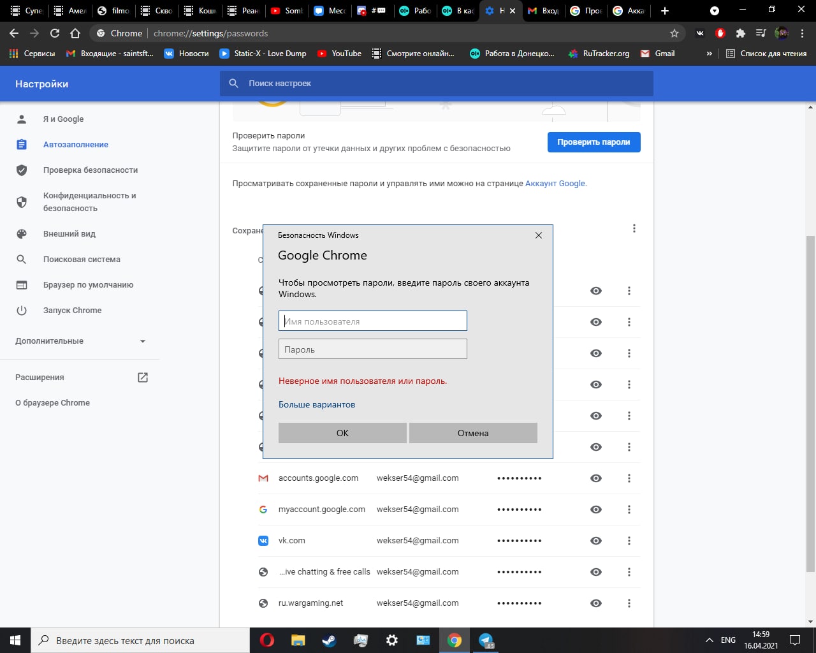
Task: Open the Windows Start menu
Action: pyautogui.click(x=15, y=640)
